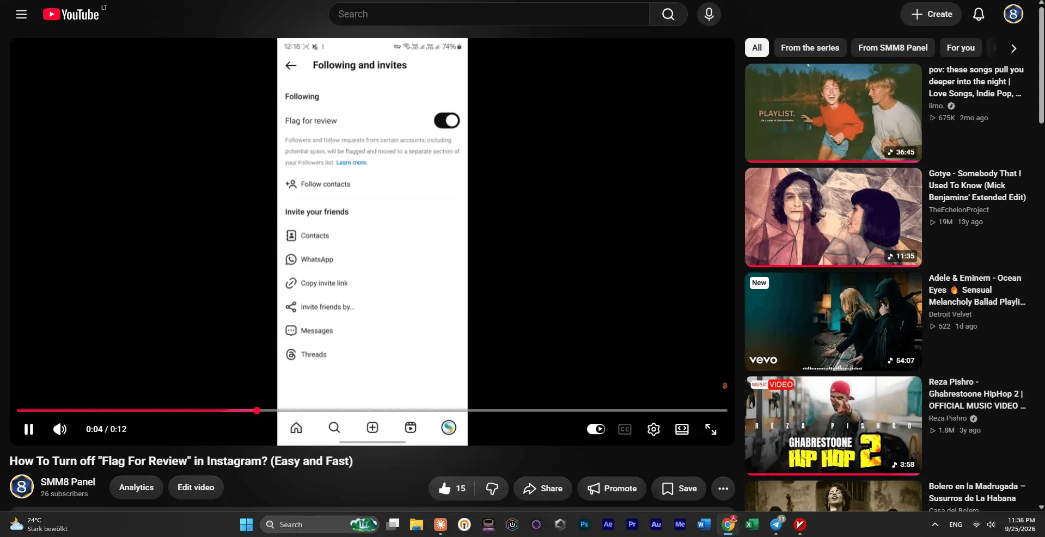Open the notifications bell
Screen dimensions: 1045x537
pyautogui.click(x=979, y=14)
